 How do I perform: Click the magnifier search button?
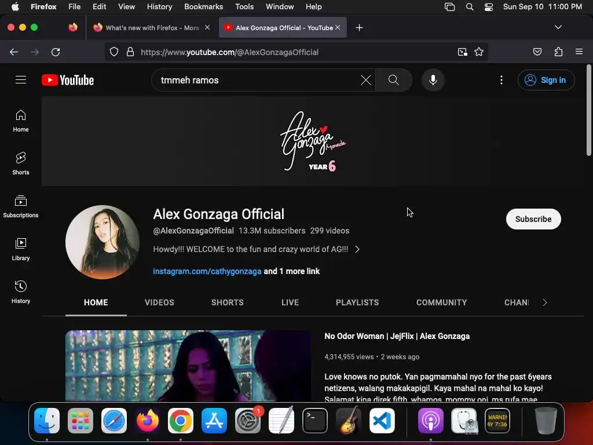[x=393, y=80]
